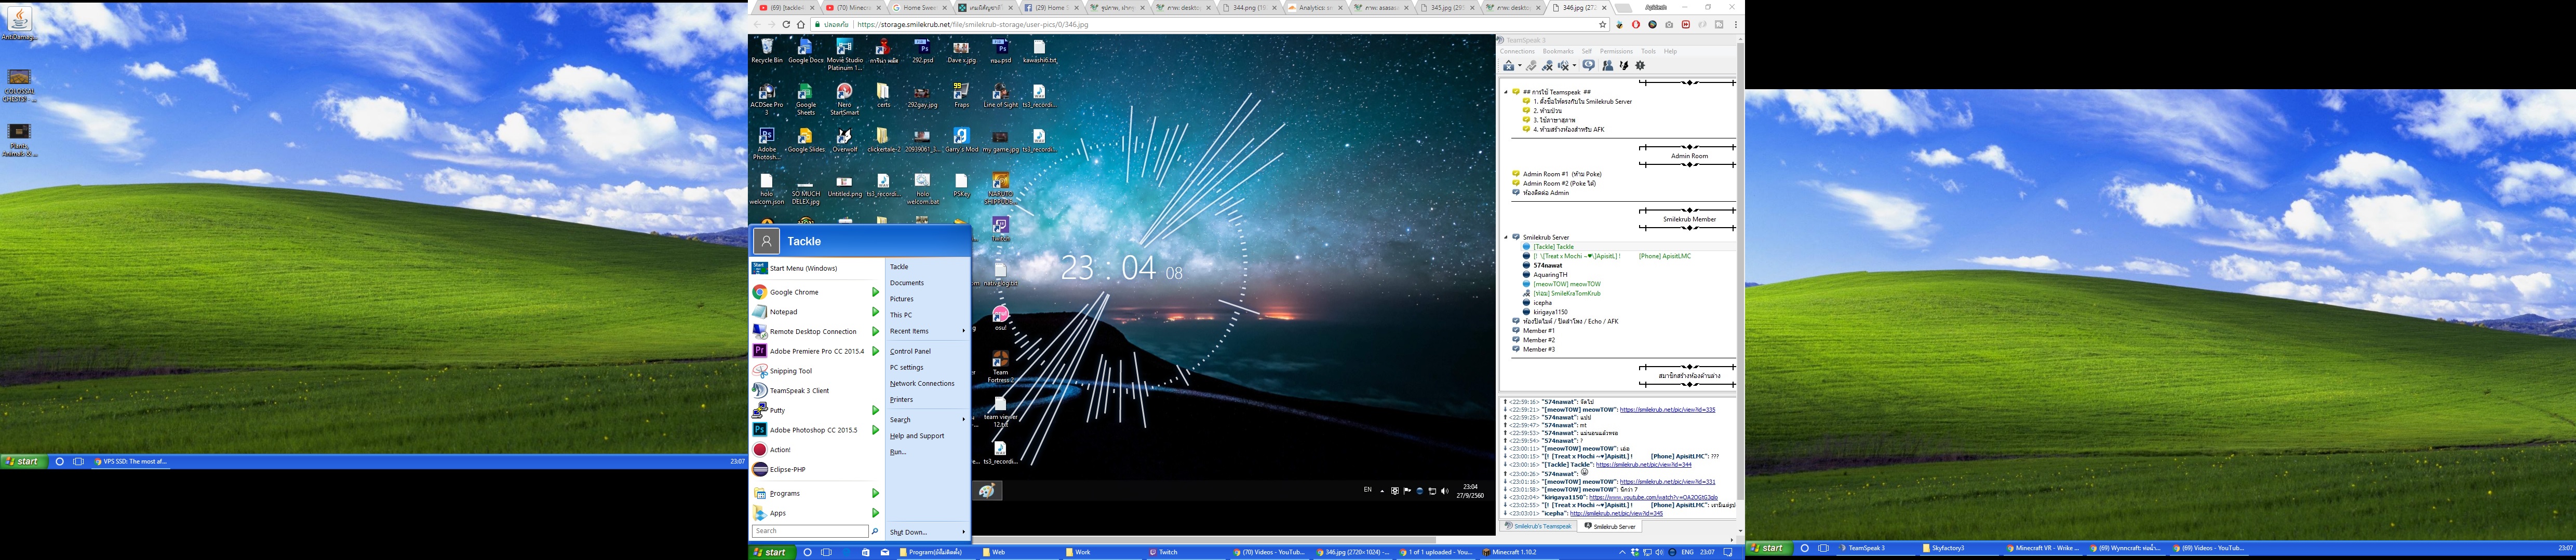Open Start Menu (Windows) entry
The width and height of the screenshot is (2576, 560).
point(817,269)
